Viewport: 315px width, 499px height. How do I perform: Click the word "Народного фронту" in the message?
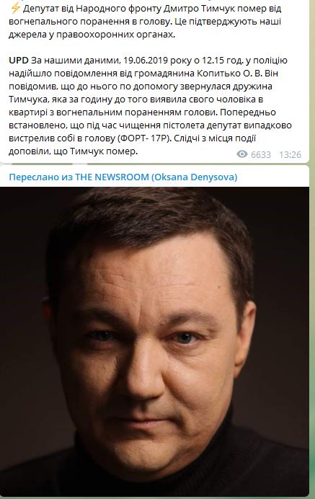coord(118,9)
